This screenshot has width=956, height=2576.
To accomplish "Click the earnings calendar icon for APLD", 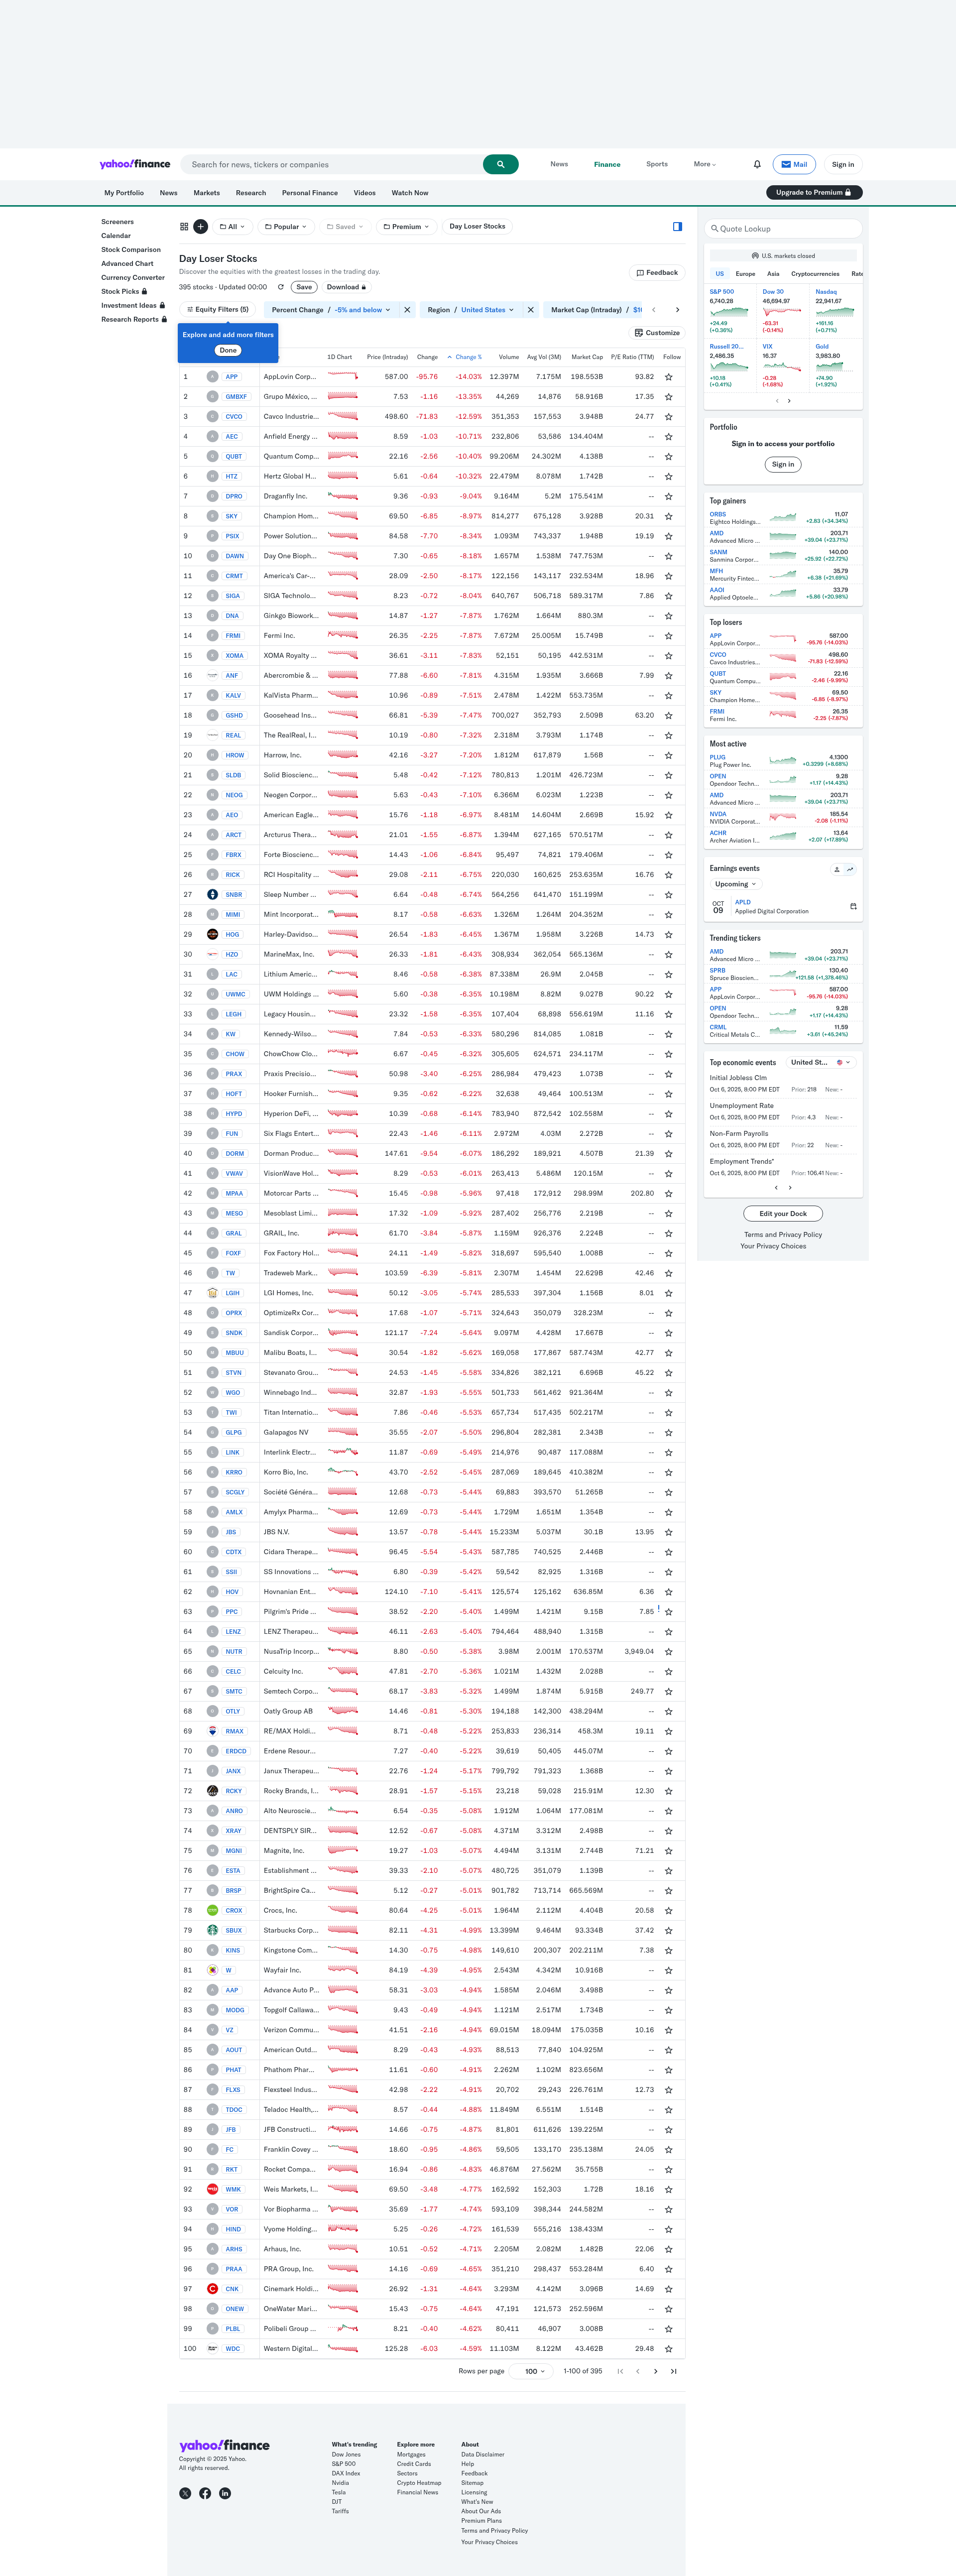I will pyautogui.click(x=853, y=906).
